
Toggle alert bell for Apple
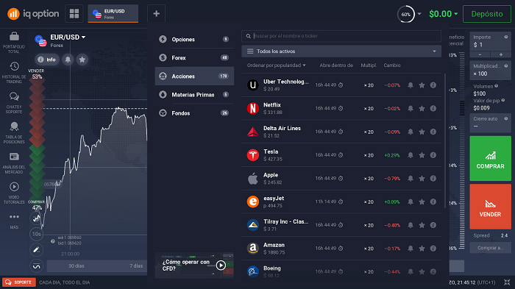(411, 178)
